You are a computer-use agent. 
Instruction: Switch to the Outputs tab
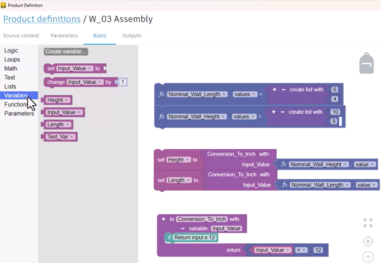[x=132, y=36]
